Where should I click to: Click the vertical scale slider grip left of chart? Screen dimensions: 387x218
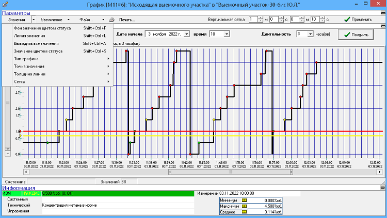click(x=8, y=103)
